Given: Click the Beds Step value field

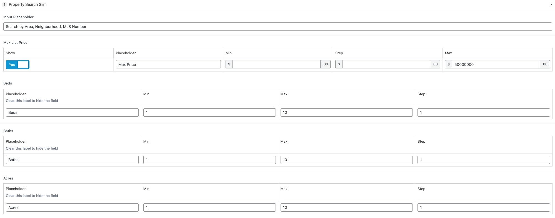Looking at the screenshot, I should coord(484,112).
